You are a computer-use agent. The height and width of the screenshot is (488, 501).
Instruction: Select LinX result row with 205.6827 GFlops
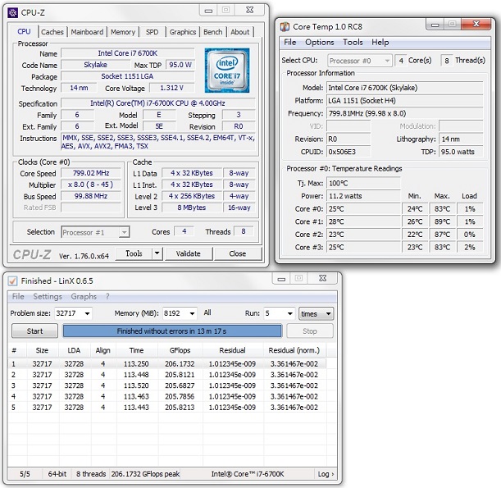(167, 385)
